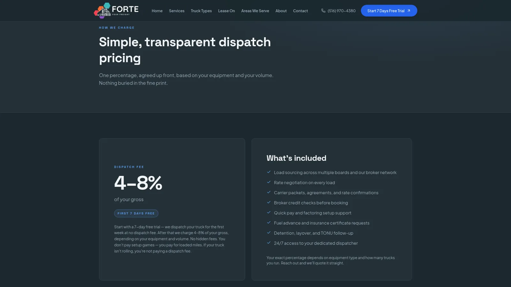Screen dimensions: 511x287
Task: Click paragraph starting 'Start with a 7-day free trial'
Action: pyautogui.click(x=172, y=239)
